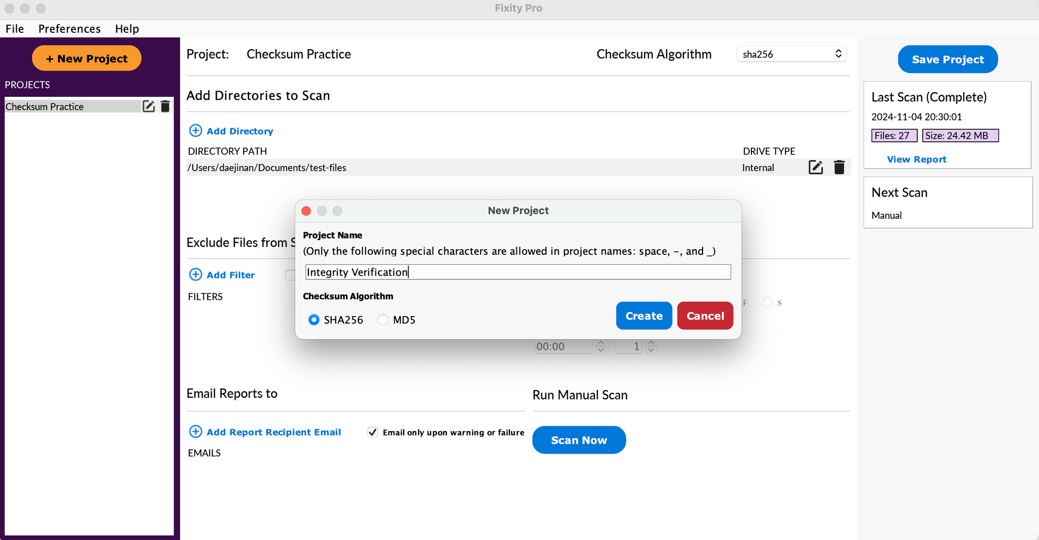Click the Add Report Recipient Email link
This screenshot has width=1039, height=540.
[x=273, y=432]
